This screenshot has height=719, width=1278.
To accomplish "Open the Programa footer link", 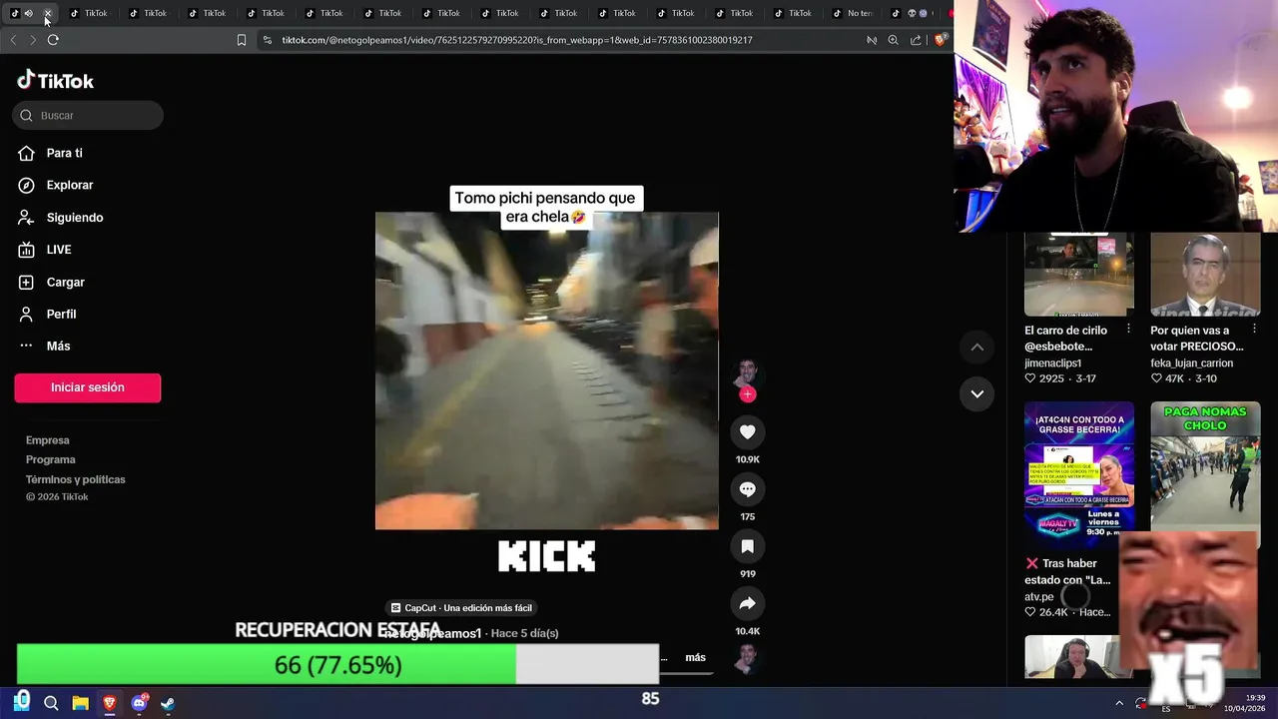I will click(x=51, y=459).
